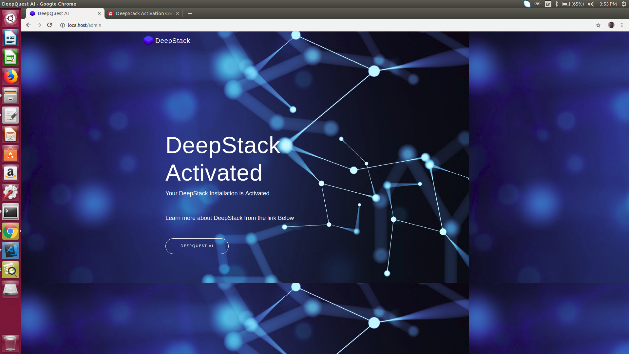
Task: Open the Trash from the dock
Action: (x=10, y=343)
